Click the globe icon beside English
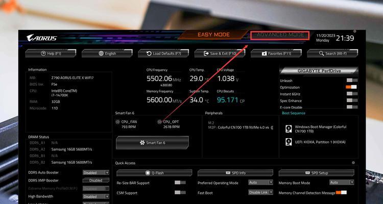The height and width of the screenshot is (204, 383). (x=101, y=53)
